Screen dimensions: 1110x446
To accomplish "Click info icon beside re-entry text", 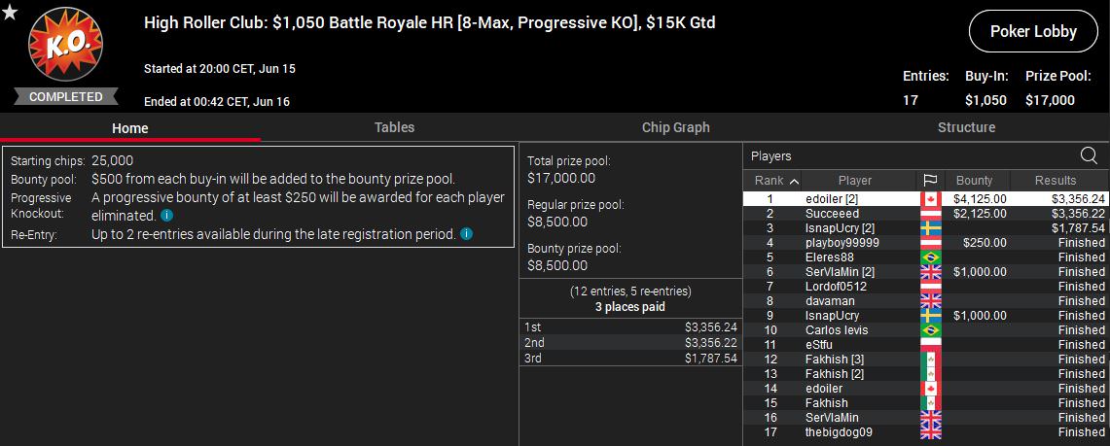I will pos(467,234).
